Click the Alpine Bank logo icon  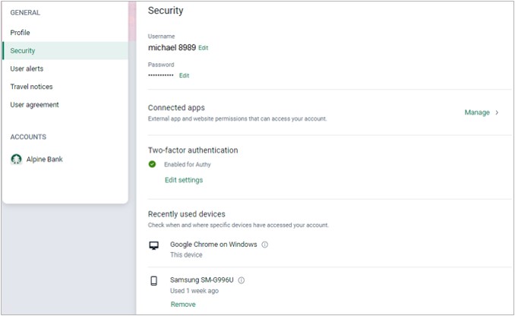[16, 160]
